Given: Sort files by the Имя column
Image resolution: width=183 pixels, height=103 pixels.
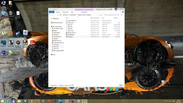Looking at the screenshot, I should 67,18.
